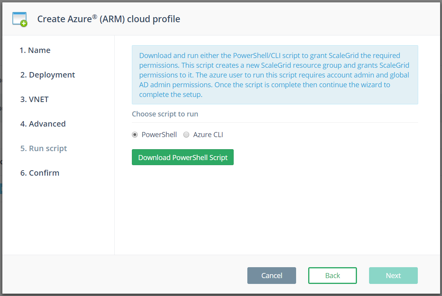The image size is (442, 296).
Task: Click the blue instructions info box
Action: click(275, 75)
